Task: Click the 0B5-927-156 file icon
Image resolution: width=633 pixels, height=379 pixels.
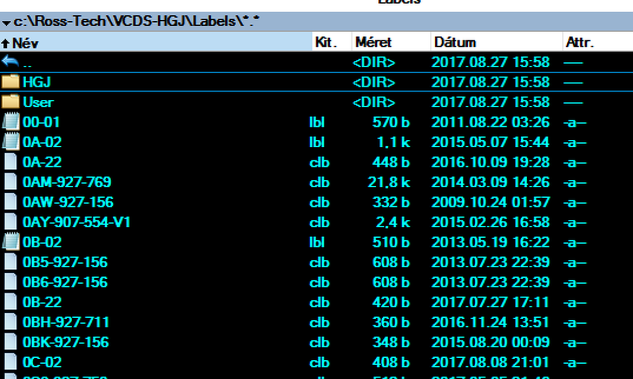Action: pyautogui.click(x=10, y=262)
